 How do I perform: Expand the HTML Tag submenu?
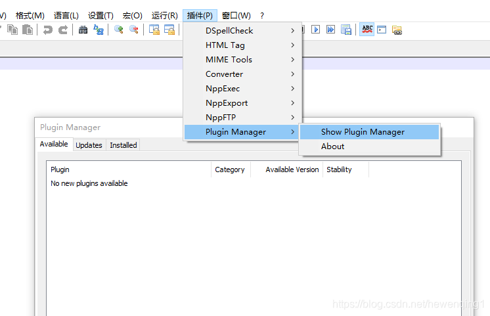pyautogui.click(x=242, y=45)
